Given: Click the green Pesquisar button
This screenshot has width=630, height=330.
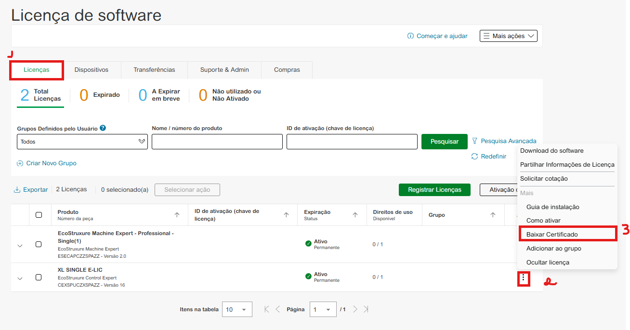Looking at the screenshot, I should coord(445,142).
